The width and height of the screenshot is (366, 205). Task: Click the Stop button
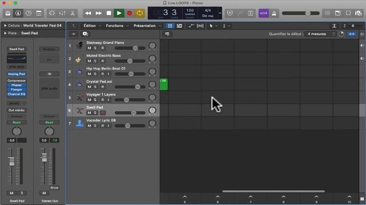pyautogui.click(x=109, y=13)
